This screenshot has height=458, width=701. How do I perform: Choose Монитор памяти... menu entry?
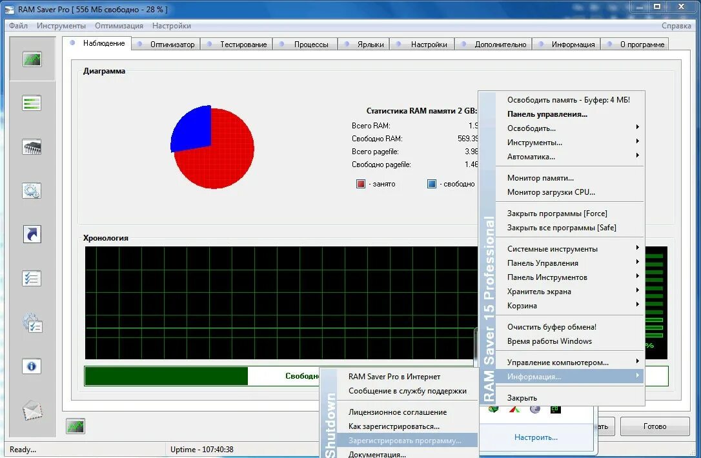click(x=569, y=178)
